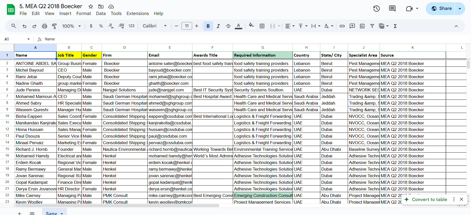The image size is (471, 215).
Task: Open the Insert menu
Action: pyautogui.click(x=65, y=13)
